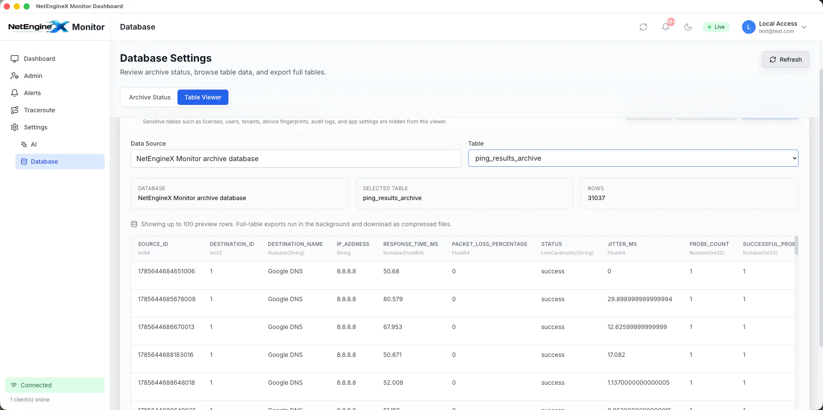Click source ID 1785644688648018
The width and height of the screenshot is (823, 410).
coord(166,383)
